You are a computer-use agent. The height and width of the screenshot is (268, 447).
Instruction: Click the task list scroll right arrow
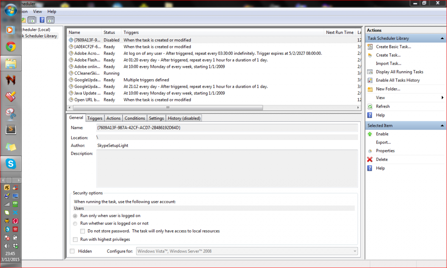click(358, 108)
